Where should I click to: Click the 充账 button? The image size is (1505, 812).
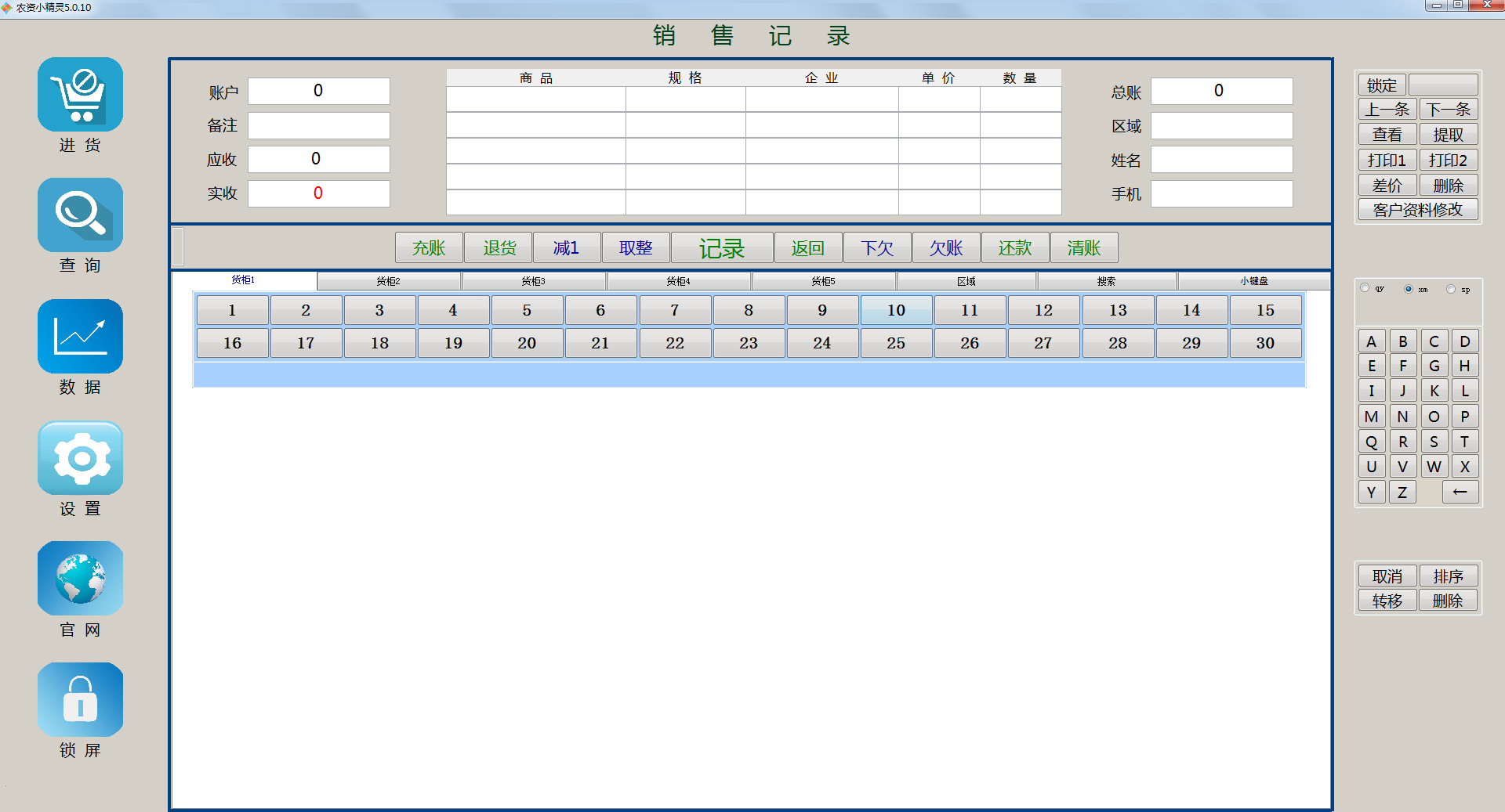pyautogui.click(x=429, y=247)
